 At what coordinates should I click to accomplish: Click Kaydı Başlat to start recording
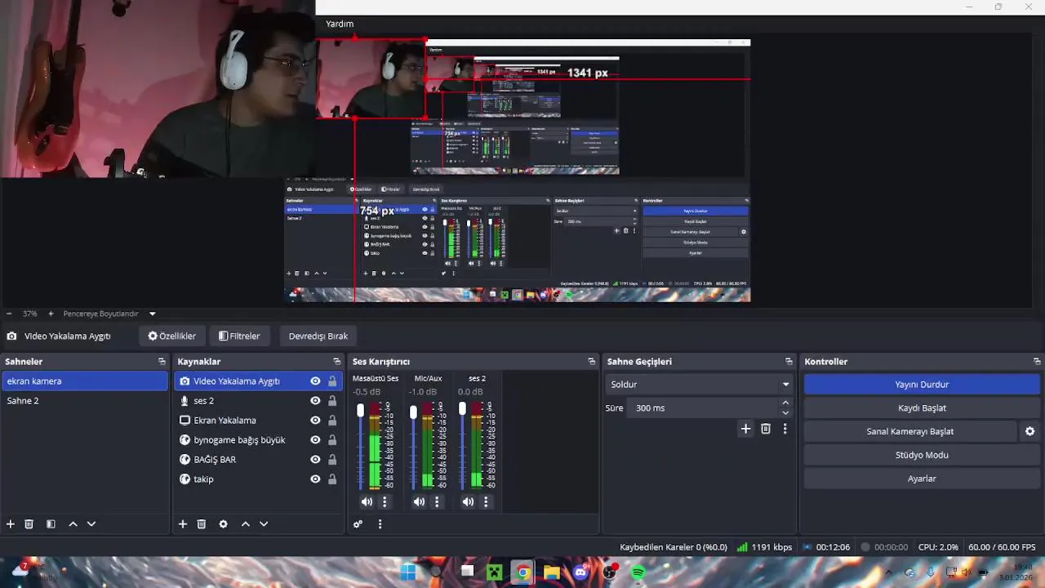click(x=922, y=408)
